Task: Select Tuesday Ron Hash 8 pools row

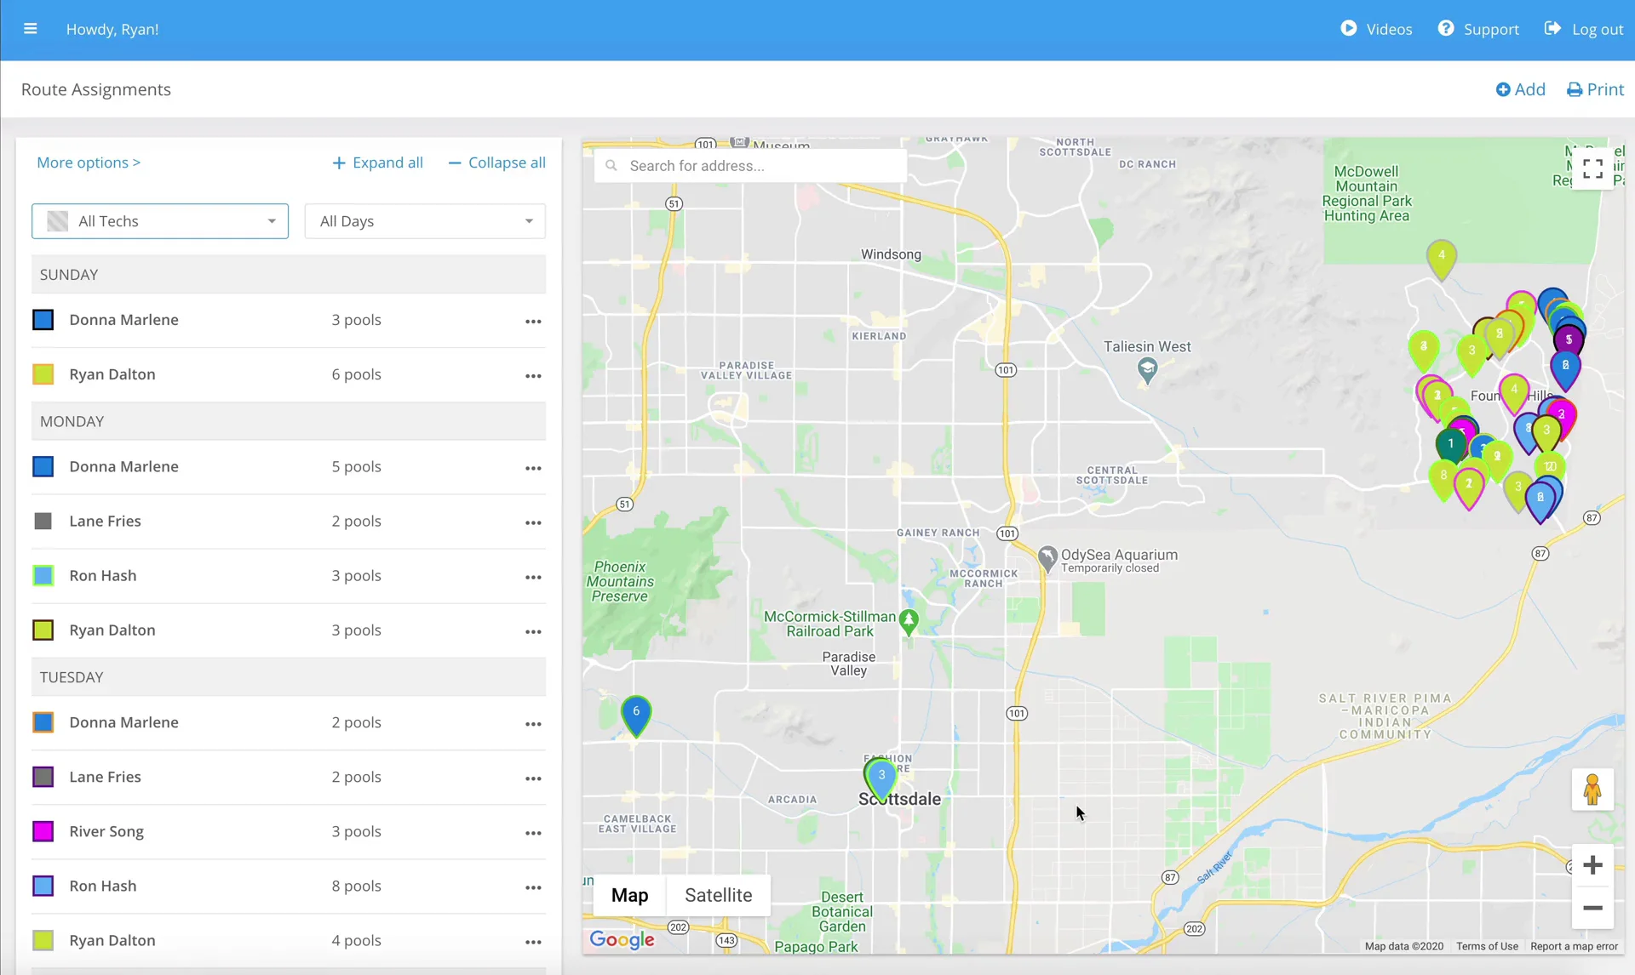Action: 289,887
